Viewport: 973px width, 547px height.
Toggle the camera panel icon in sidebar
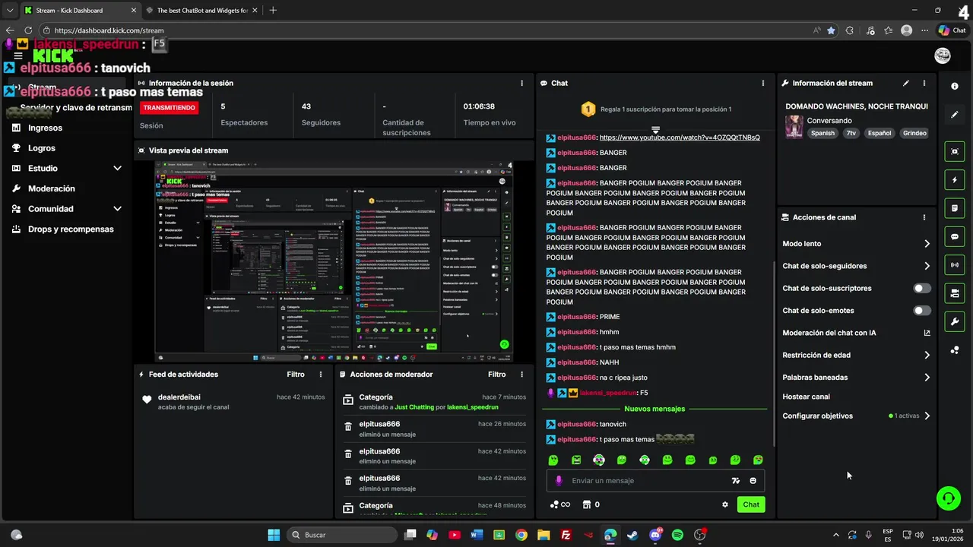pyautogui.click(x=955, y=293)
